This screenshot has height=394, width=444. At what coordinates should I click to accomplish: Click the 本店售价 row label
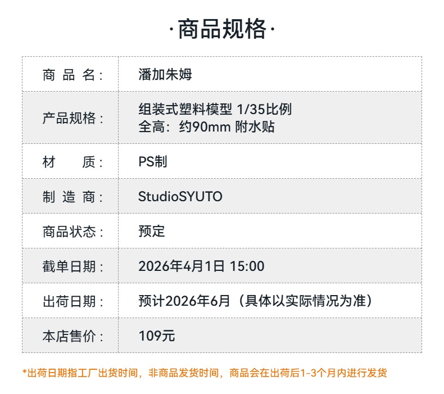[x=73, y=336]
